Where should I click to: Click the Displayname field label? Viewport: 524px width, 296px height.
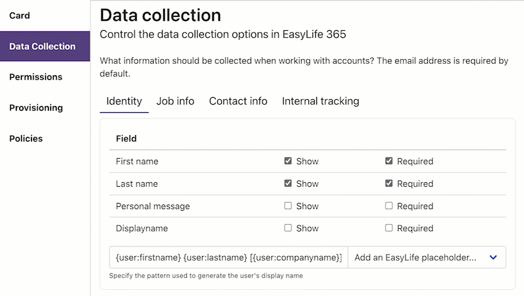(142, 228)
